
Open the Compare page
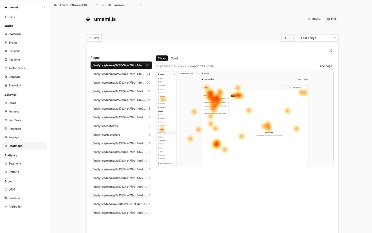click(x=12, y=77)
